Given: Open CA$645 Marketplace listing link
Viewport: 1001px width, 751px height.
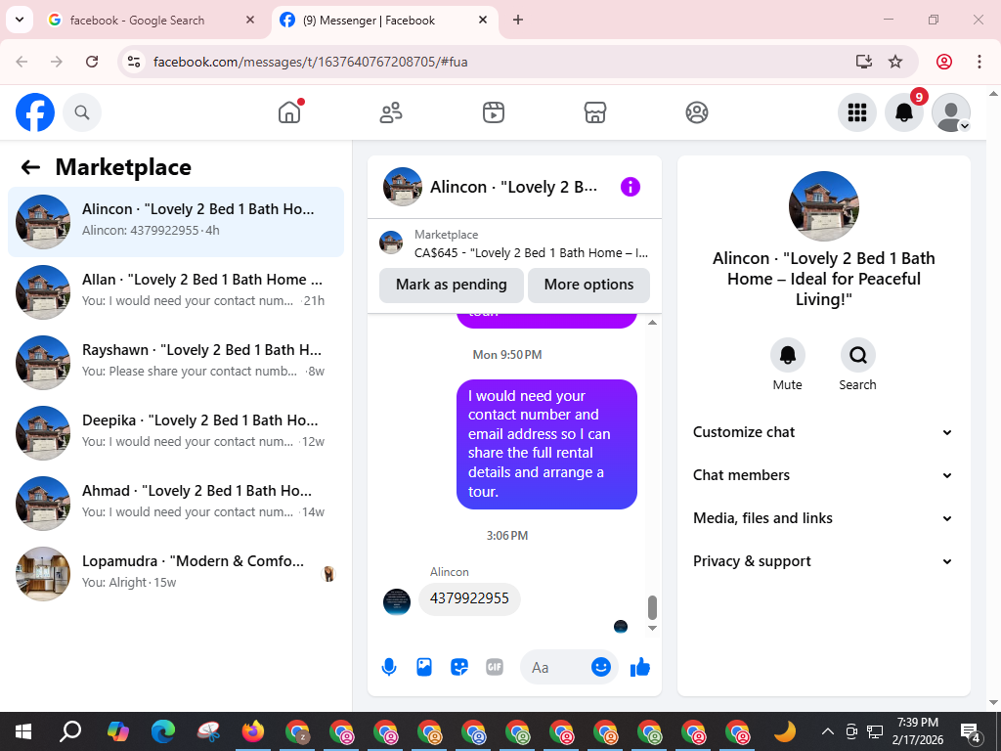Looking at the screenshot, I should [514, 243].
